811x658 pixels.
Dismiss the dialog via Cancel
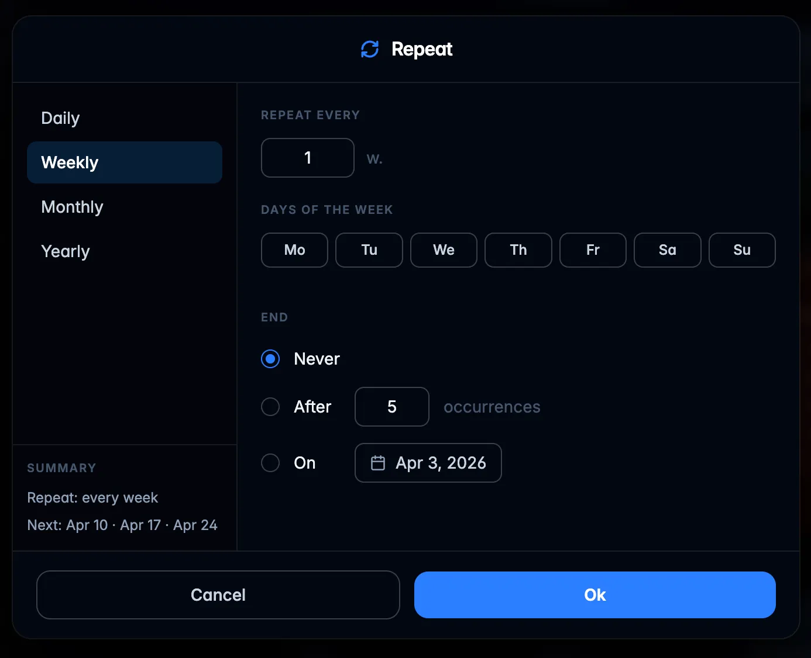coord(218,595)
